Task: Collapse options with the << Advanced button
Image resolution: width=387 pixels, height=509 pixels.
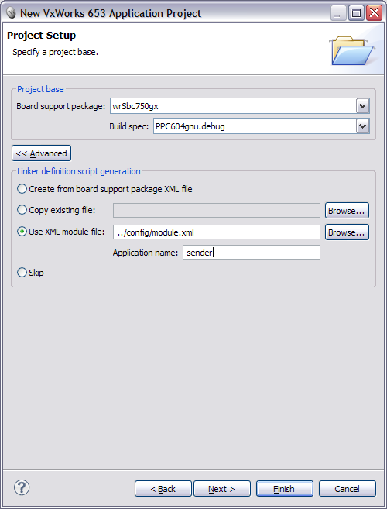Action: (41, 153)
